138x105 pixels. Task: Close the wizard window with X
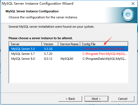[133, 4]
